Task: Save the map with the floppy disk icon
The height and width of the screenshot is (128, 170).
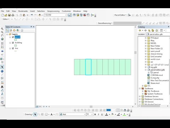Action: 9,15
